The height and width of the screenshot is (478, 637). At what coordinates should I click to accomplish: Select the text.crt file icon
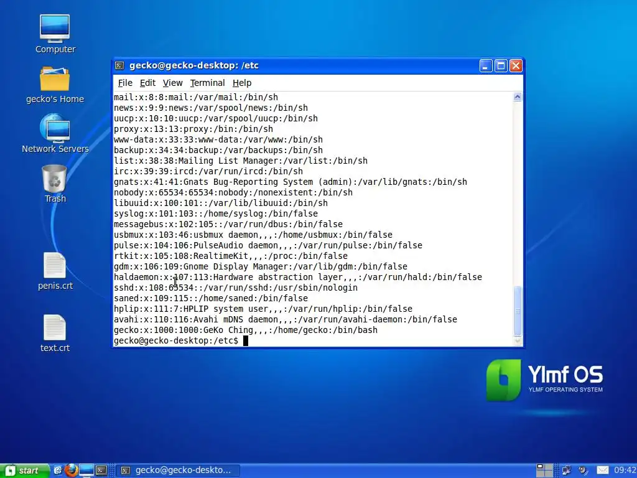pyautogui.click(x=55, y=334)
